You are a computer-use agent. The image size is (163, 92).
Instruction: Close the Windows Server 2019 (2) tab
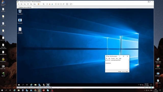[x=33, y=7]
